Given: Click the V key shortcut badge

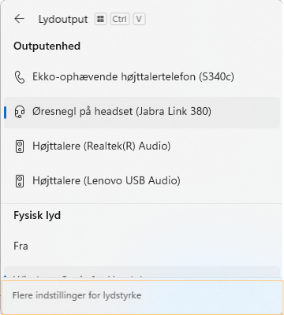Looking at the screenshot, I should [x=139, y=19].
